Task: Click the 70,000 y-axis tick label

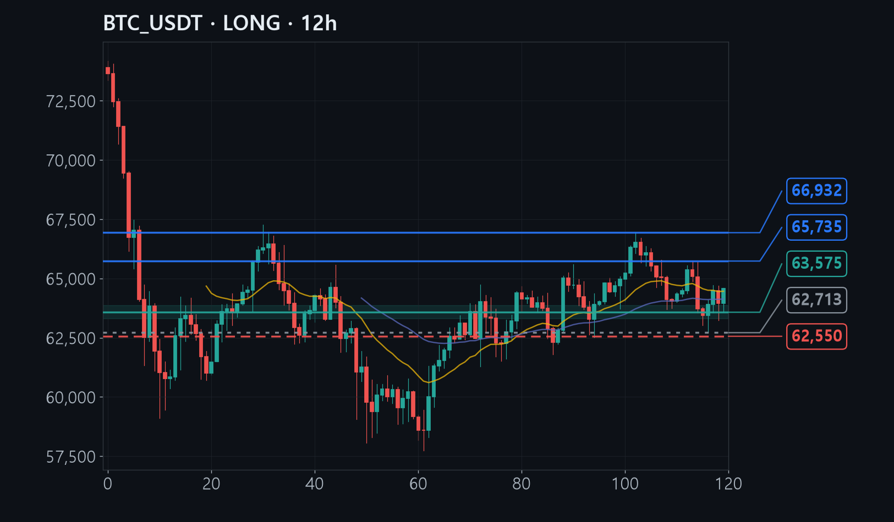Action: pyautogui.click(x=71, y=160)
